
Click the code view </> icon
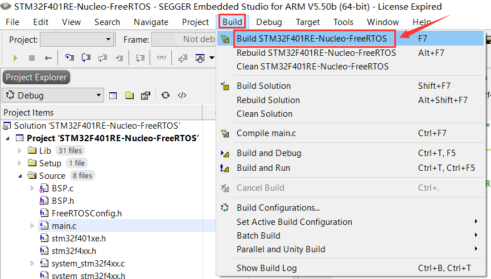182,95
